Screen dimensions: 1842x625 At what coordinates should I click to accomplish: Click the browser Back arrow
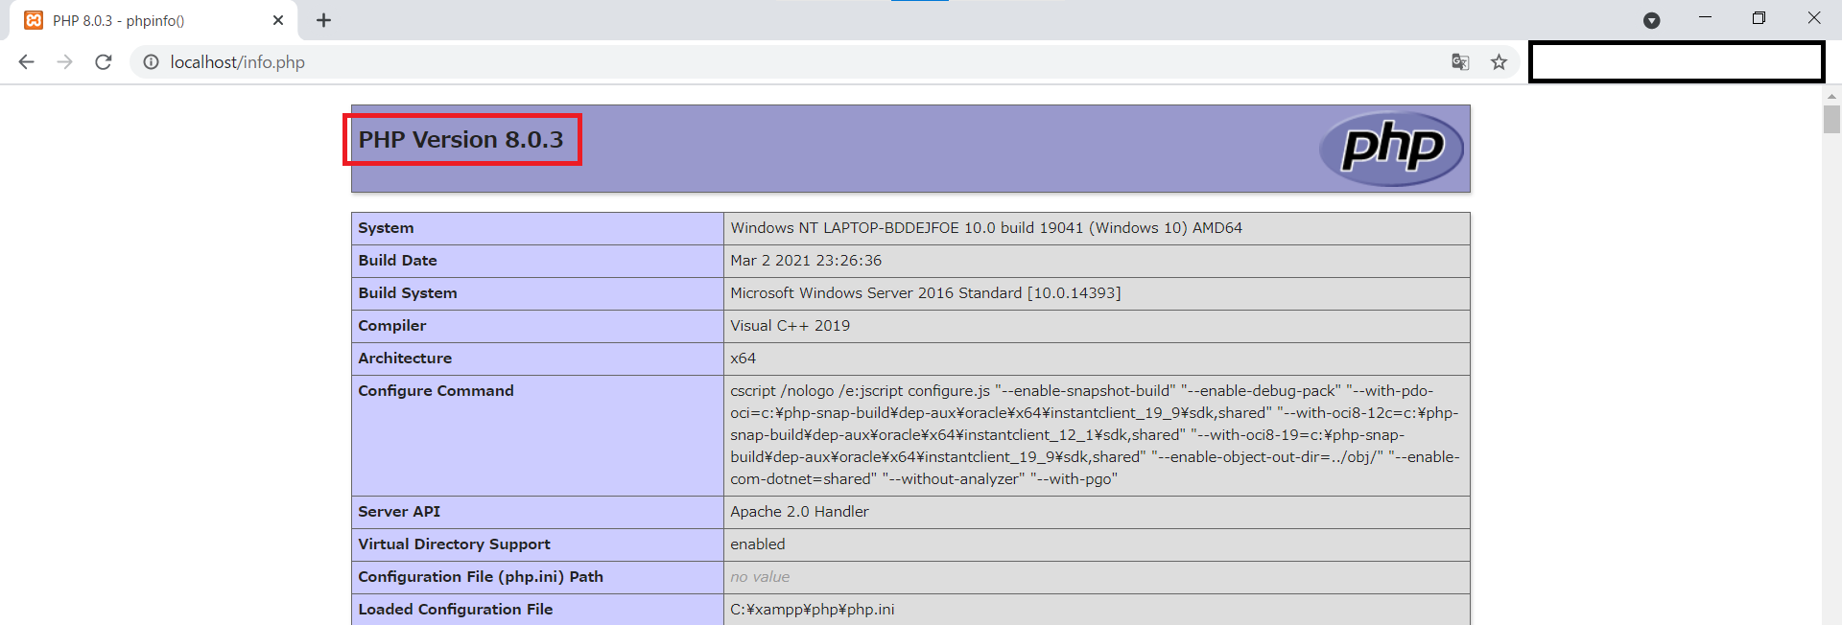tap(26, 62)
